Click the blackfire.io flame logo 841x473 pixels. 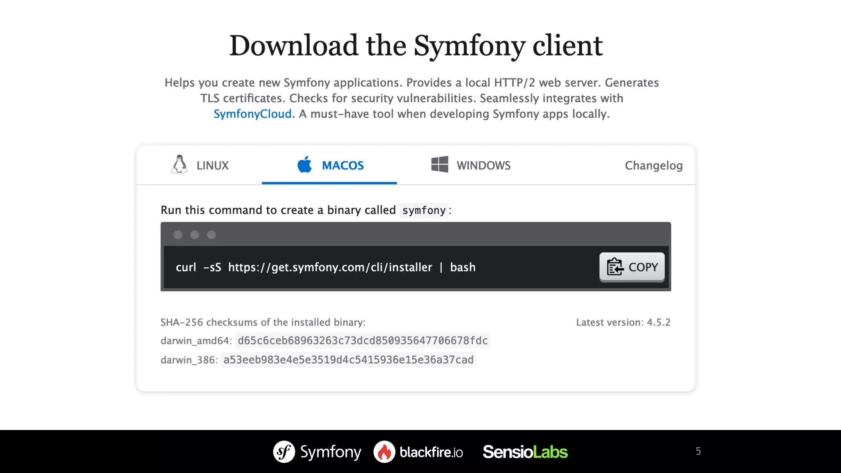pyautogui.click(x=384, y=452)
